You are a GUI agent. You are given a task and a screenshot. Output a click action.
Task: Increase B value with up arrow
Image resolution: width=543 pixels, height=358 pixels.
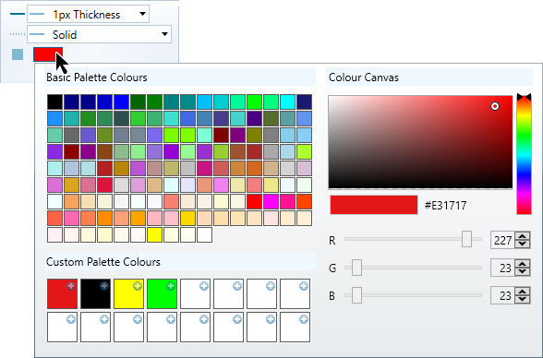(523, 292)
